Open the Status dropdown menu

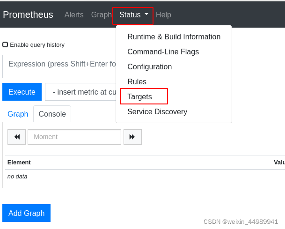[133, 15]
